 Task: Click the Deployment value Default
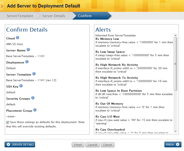[11, 68]
